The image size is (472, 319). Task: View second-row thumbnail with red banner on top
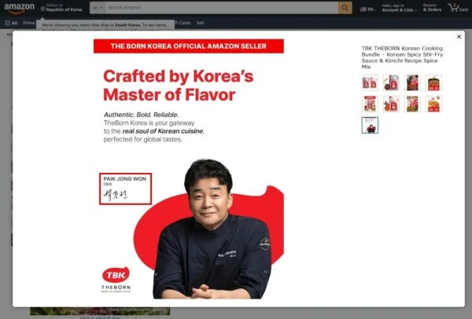click(370, 104)
